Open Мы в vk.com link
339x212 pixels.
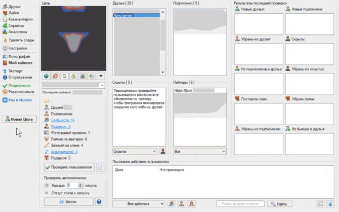(17, 100)
